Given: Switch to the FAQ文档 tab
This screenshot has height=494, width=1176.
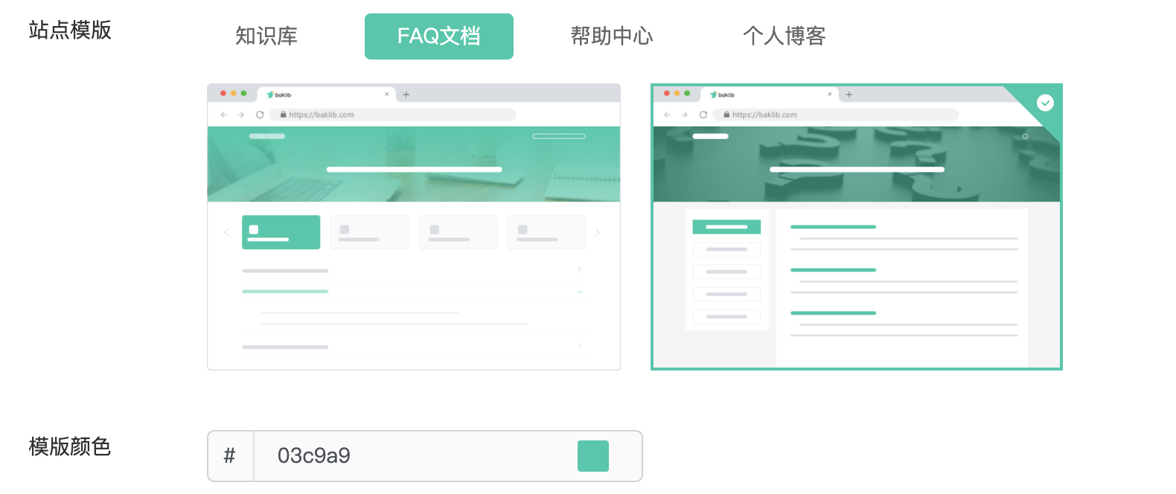Looking at the screenshot, I should click(439, 36).
